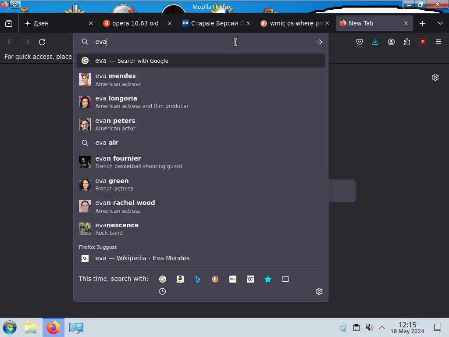Search this time with Amazon icon

[180, 279]
